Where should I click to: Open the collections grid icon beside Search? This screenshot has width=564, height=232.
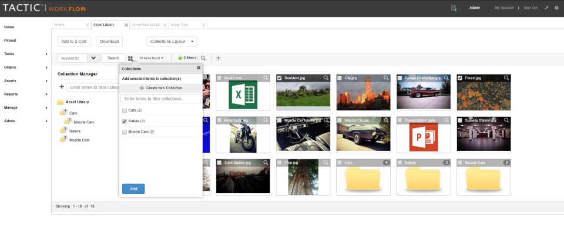click(x=130, y=58)
